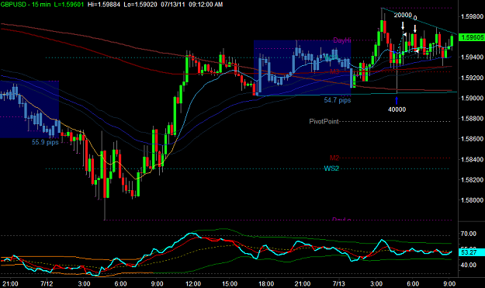Click the Lo=1.59020 header value
The height and width of the screenshot is (288, 485).
click(x=140, y=5)
